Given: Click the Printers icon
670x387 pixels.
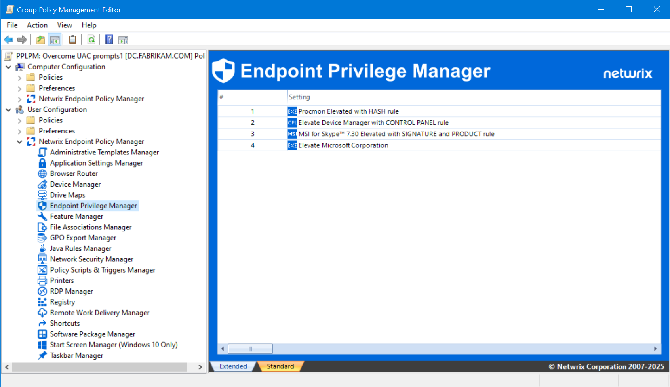Looking at the screenshot, I should click(42, 280).
